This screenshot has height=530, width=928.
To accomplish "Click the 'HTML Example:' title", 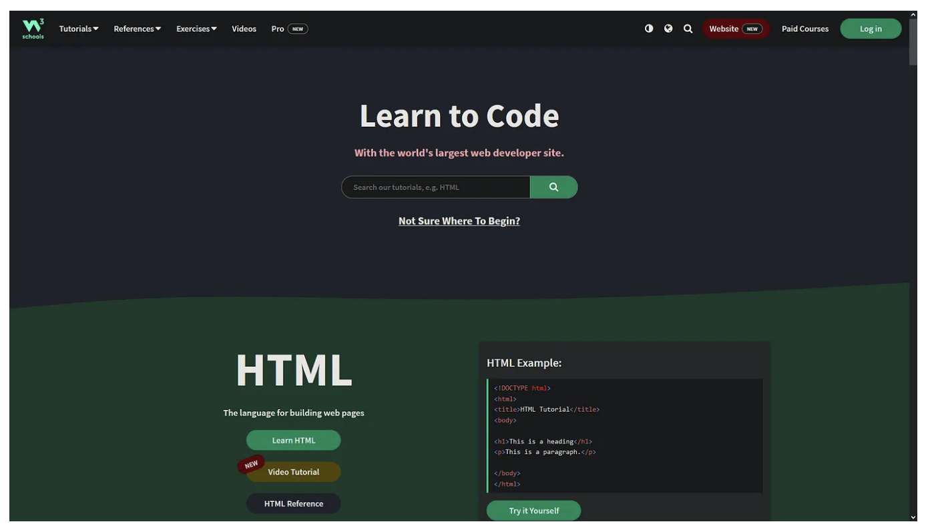I will (524, 363).
